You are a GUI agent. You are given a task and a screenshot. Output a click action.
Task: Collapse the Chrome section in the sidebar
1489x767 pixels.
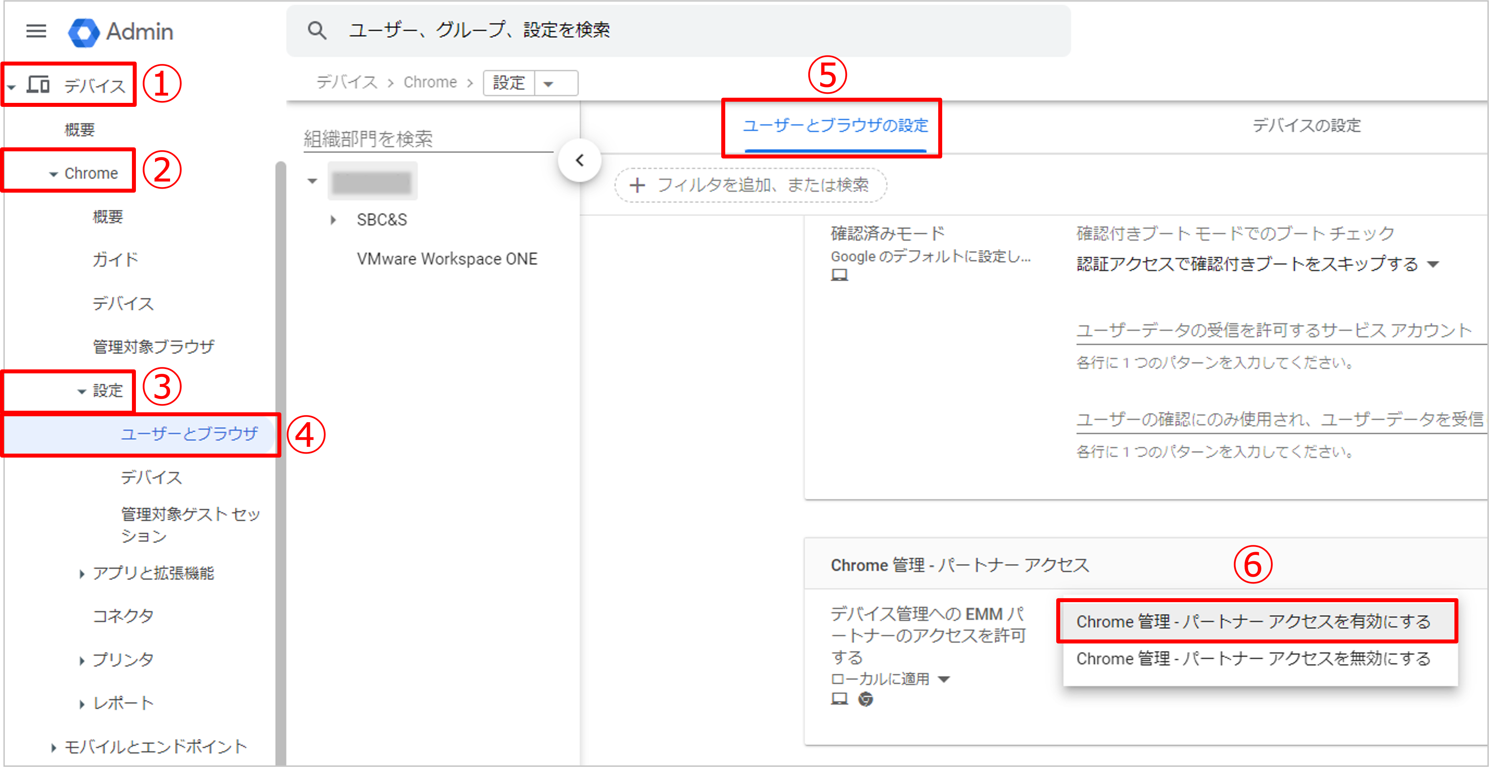coord(53,172)
